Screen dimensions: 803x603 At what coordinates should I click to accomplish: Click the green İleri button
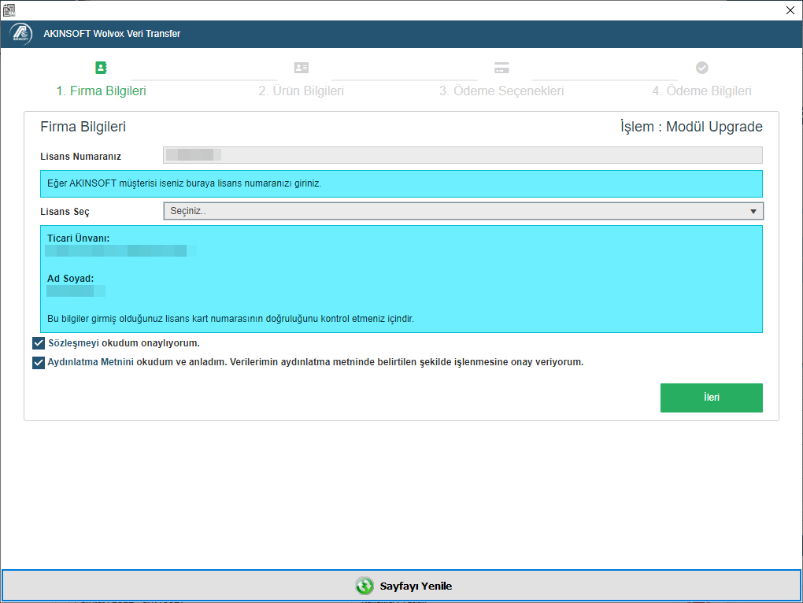[712, 398]
